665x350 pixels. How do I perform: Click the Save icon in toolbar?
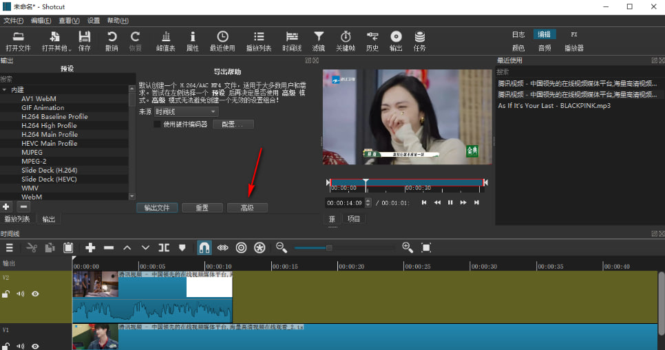pos(84,37)
